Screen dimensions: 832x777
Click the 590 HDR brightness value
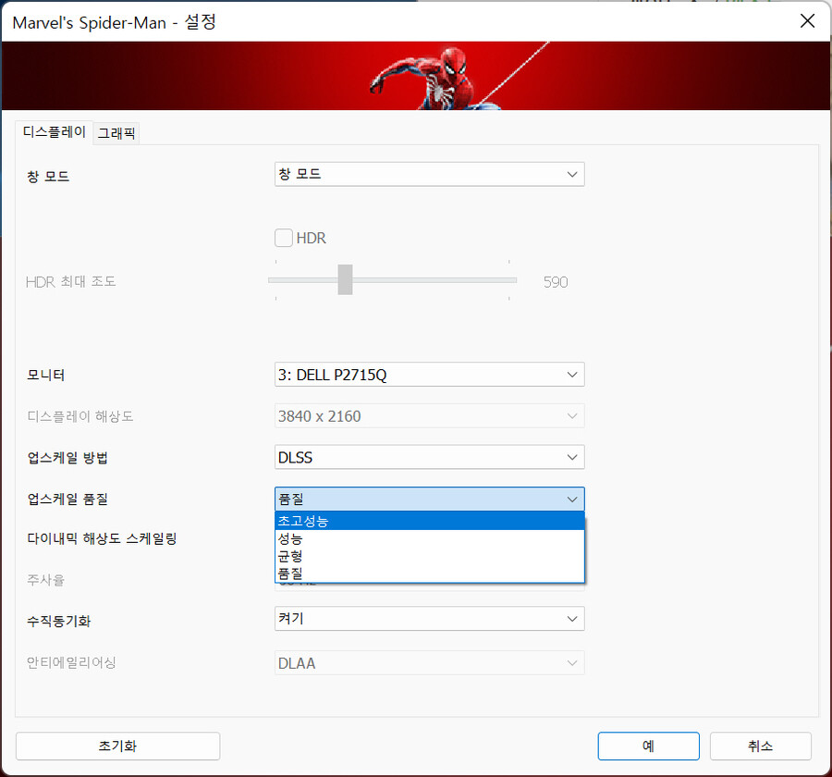556,282
